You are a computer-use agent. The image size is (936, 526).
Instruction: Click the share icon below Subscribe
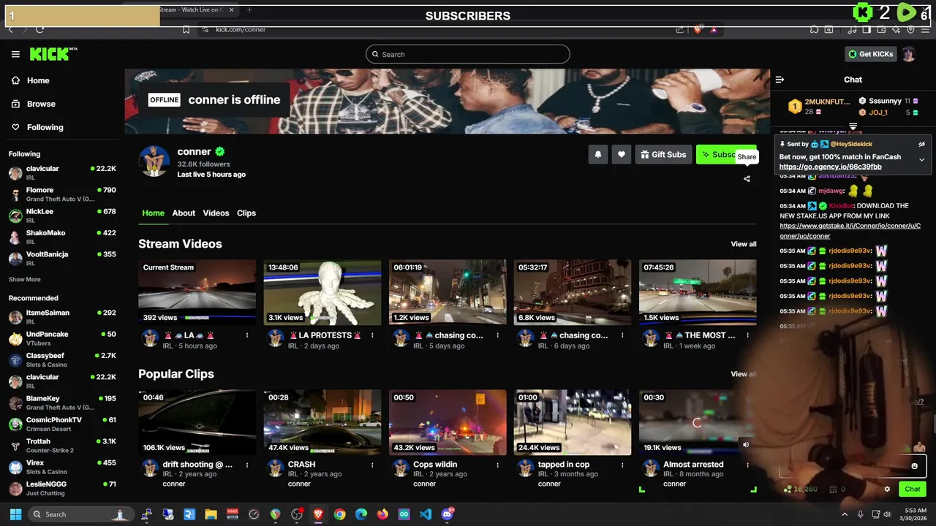(x=747, y=179)
